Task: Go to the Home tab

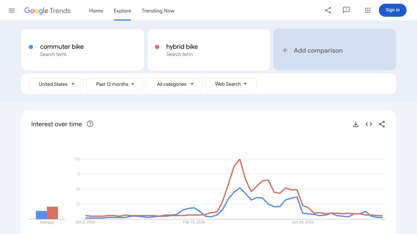Action: pos(96,11)
